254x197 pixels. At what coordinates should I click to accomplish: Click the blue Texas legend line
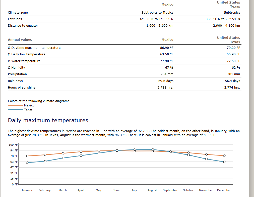click(15, 109)
